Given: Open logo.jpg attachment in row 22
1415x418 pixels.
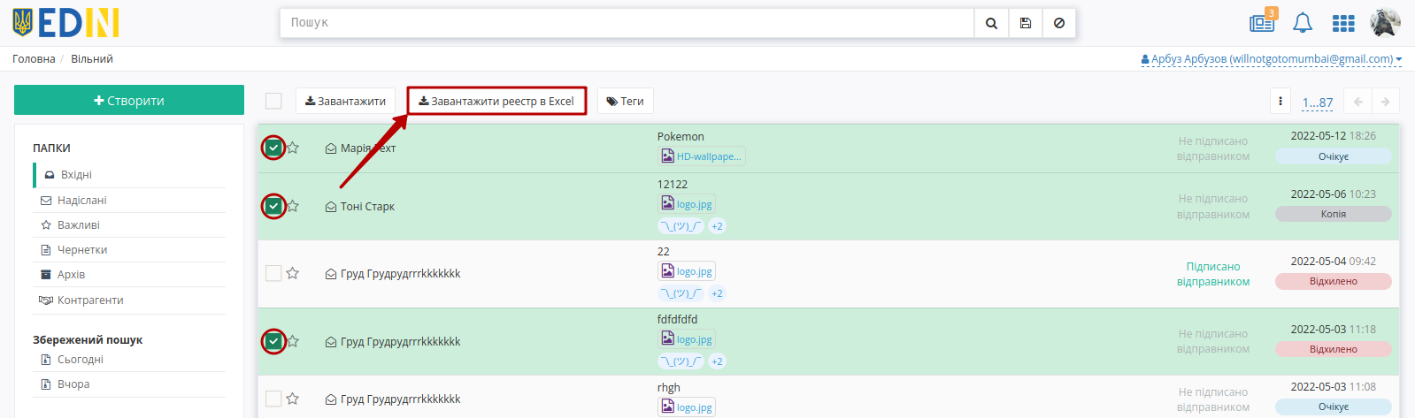Looking at the screenshot, I should pyautogui.click(x=687, y=271).
